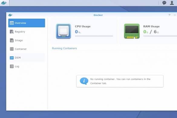Open the notifications chat bubble icon
This screenshot has height=118, width=177.
coord(164,3)
